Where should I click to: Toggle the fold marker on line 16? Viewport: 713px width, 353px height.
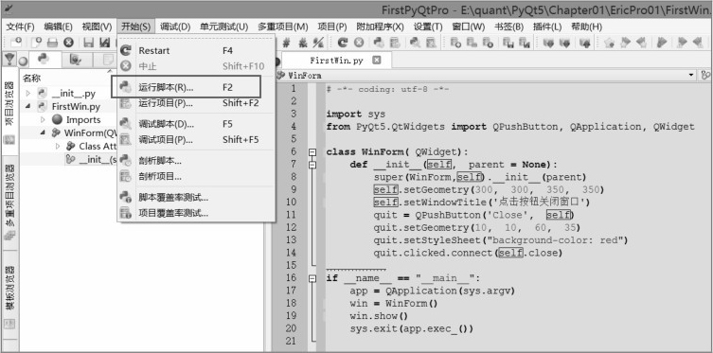tap(312, 278)
